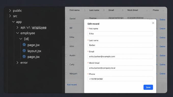Open page.jsx inside the [id] folder
173x97 pixels.
(x=34, y=45)
